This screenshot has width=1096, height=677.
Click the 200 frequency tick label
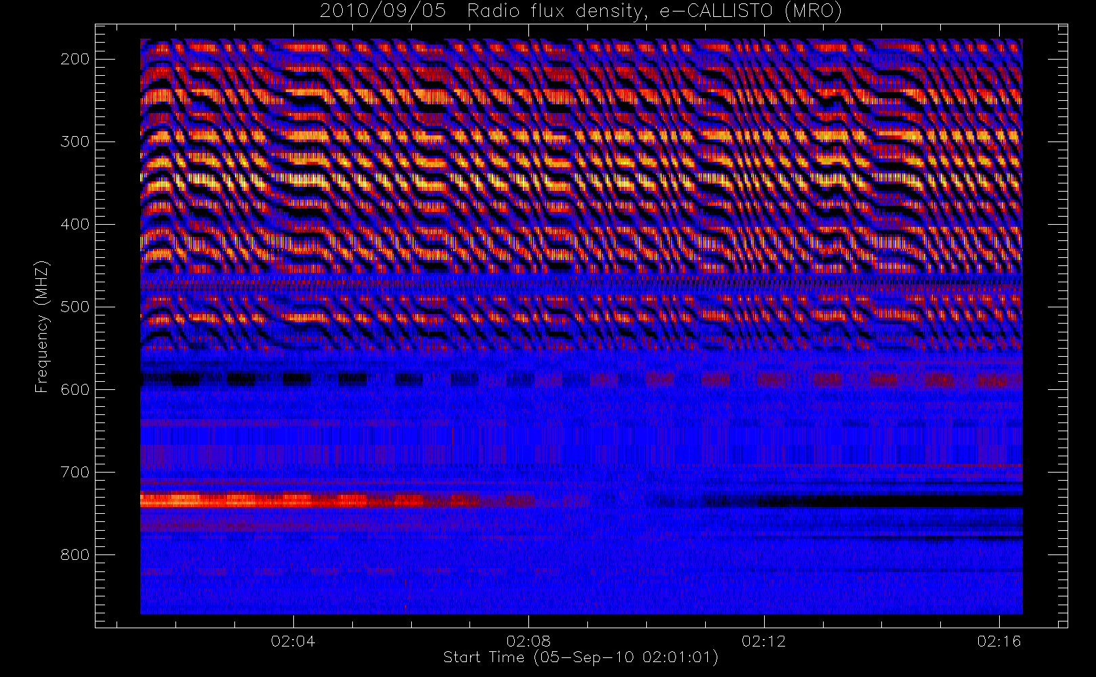[x=75, y=59]
